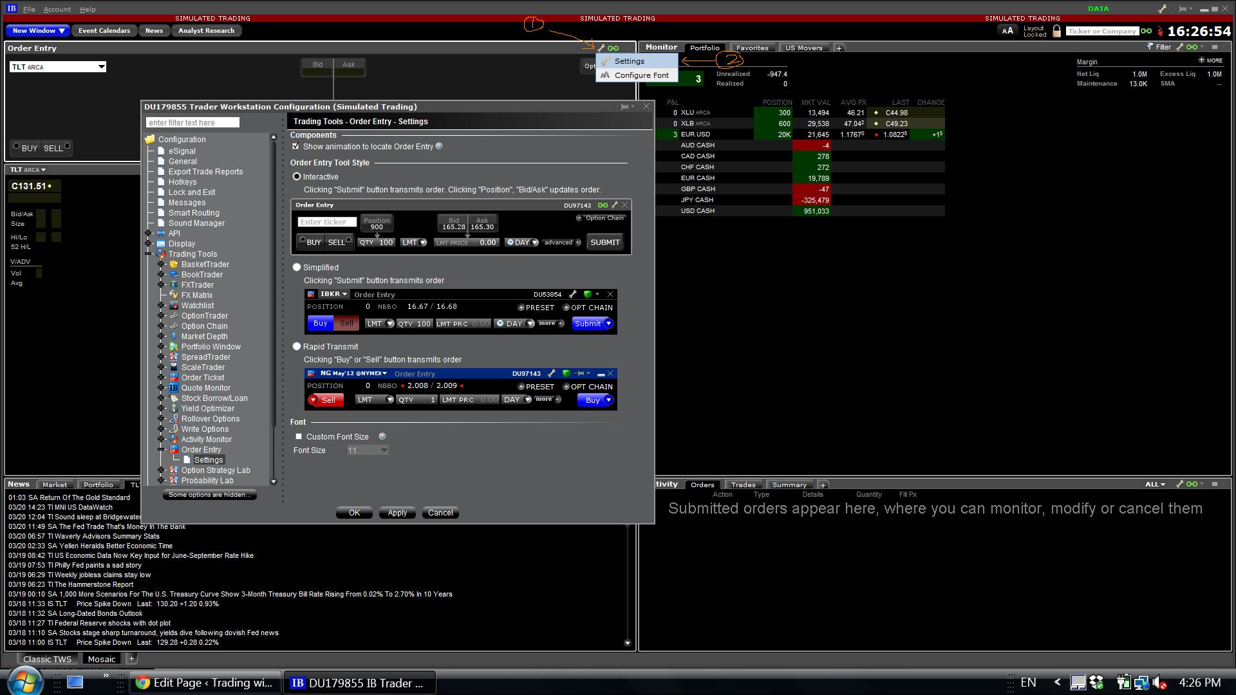Open the TLT ARCA ticker dropdown
The image size is (1236, 695).
click(101, 67)
